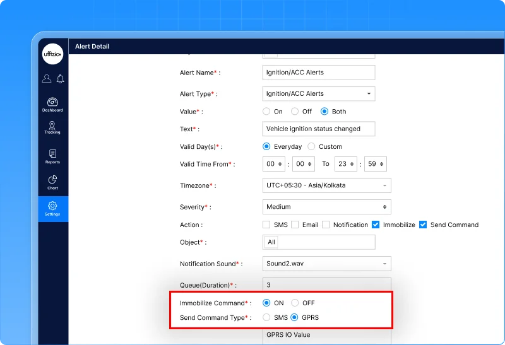This screenshot has width=505, height=345.
Task: Adjust the To hour stepper showing 23
Action: [x=346, y=164]
